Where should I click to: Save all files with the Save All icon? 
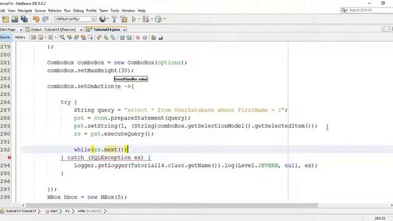click(25, 19)
